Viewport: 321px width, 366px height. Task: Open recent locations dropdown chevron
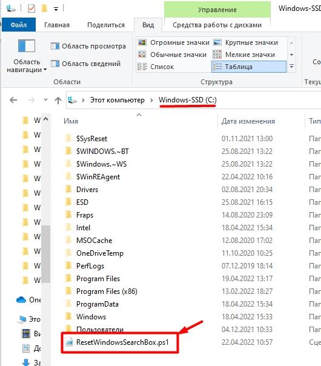coord(45,100)
